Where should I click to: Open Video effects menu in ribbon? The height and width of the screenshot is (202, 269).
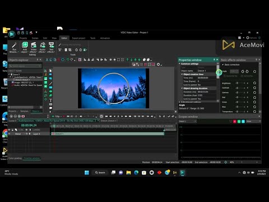tap(34, 47)
